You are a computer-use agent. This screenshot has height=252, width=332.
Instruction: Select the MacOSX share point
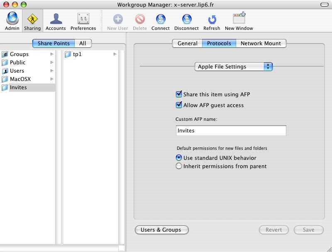(20, 79)
